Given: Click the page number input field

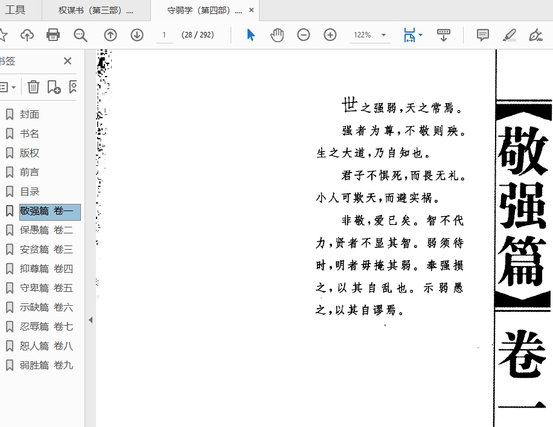Looking at the screenshot, I should (x=164, y=35).
